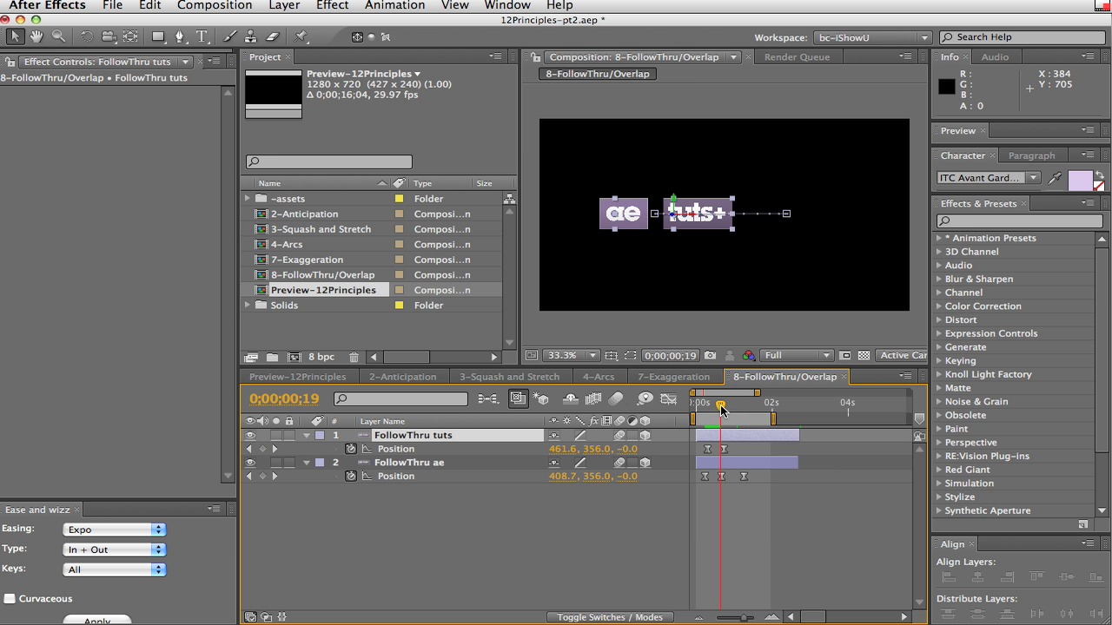Toggle the transparency grid in viewer

click(864, 355)
